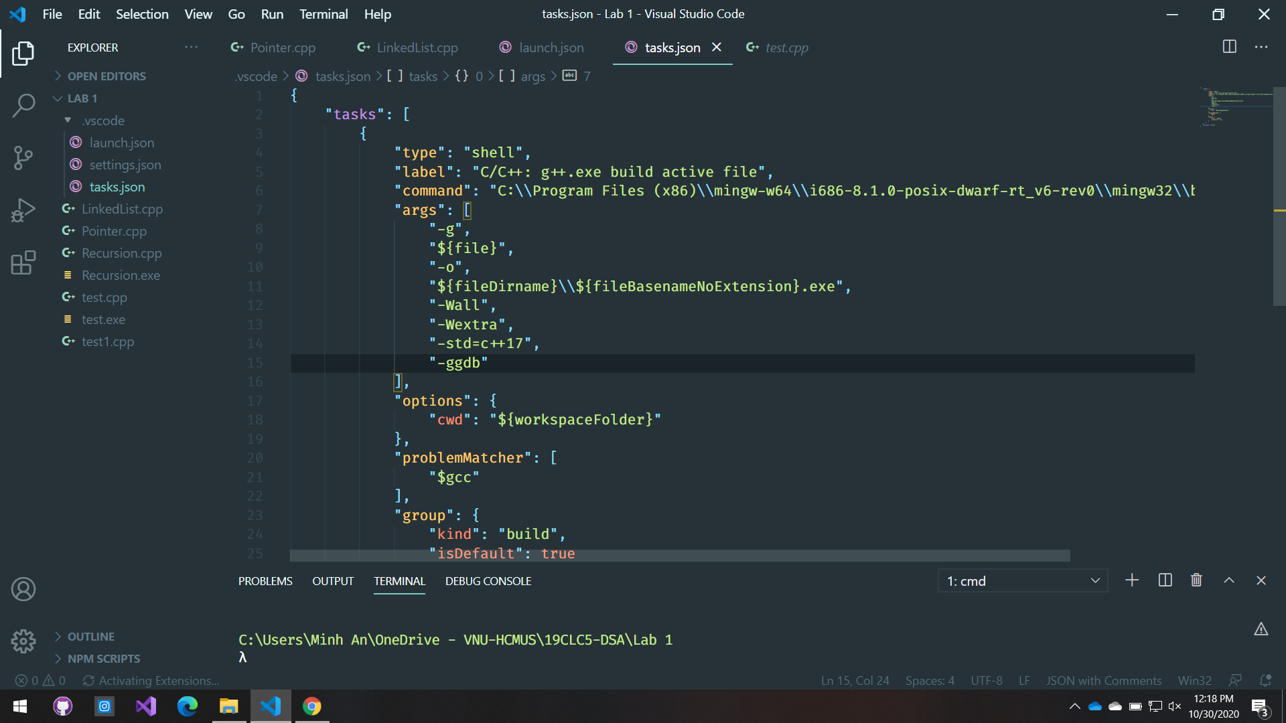1286x723 pixels.
Task: Open Google Chrome from taskbar
Action: point(312,706)
